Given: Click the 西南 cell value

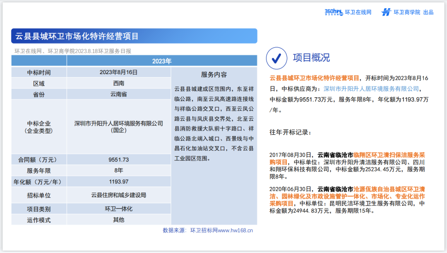Looking at the screenshot, I should pyautogui.click(x=119, y=84).
